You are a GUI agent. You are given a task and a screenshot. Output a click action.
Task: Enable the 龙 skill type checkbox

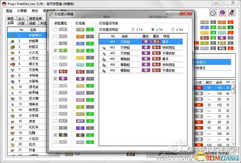click(55, 128)
